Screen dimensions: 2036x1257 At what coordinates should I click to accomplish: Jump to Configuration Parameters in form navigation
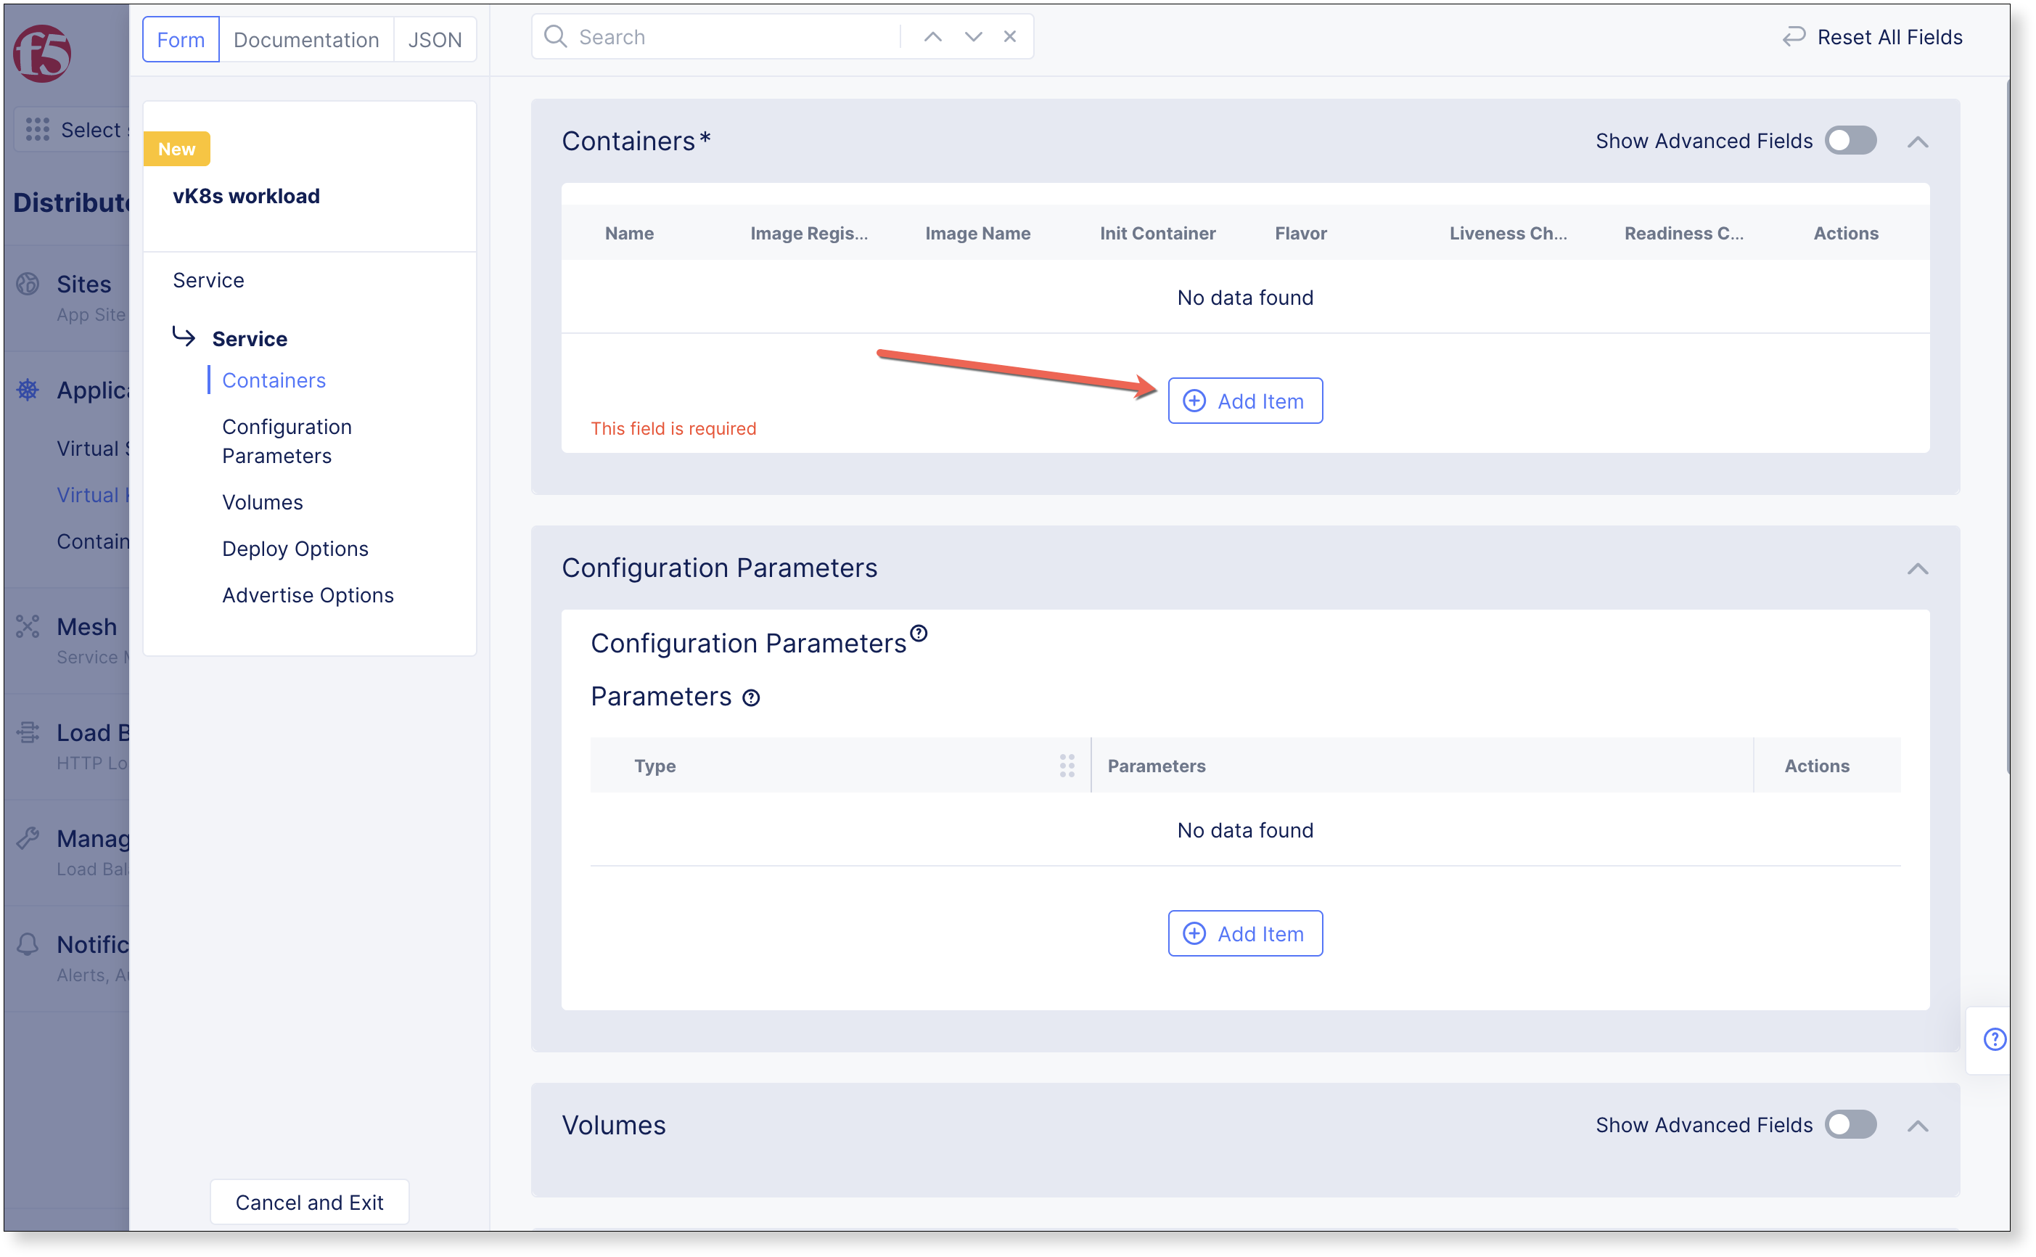[x=287, y=441]
